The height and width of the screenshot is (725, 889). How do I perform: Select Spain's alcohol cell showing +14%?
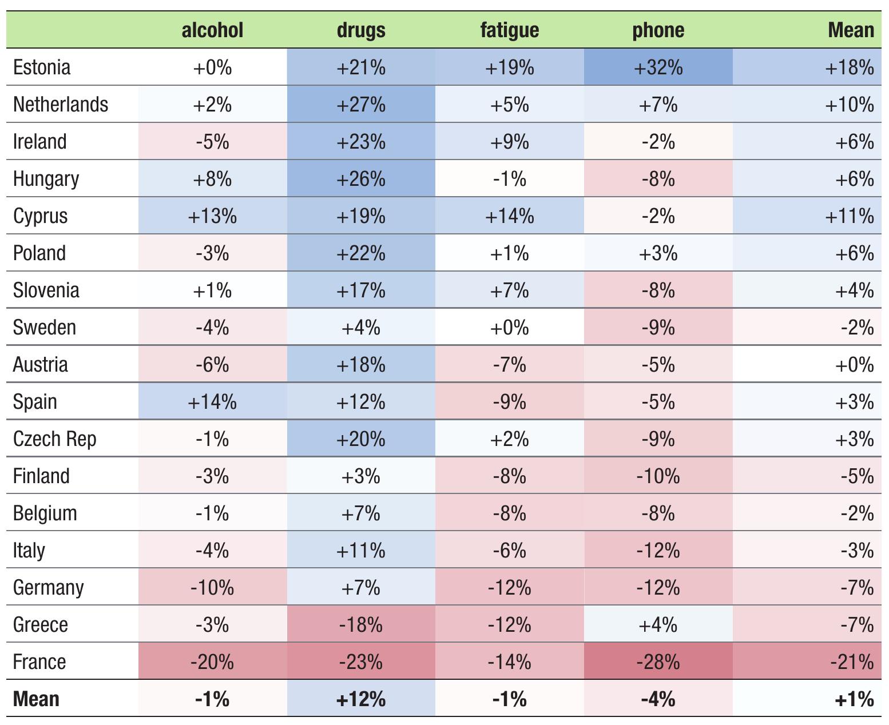(x=212, y=402)
